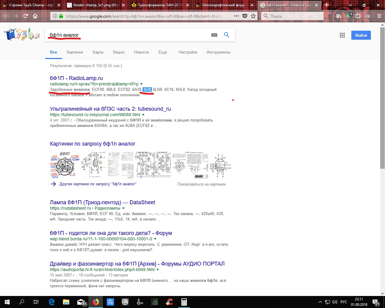Open the Firefox Library icon
The height and width of the screenshot is (308, 385).
[339, 16]
